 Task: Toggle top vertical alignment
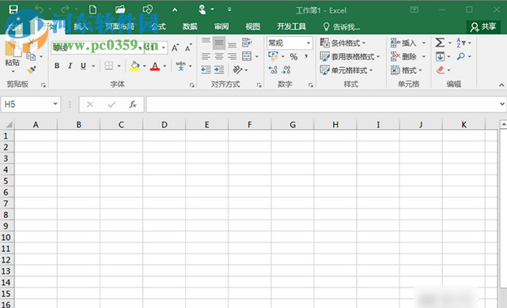[206, 42]
